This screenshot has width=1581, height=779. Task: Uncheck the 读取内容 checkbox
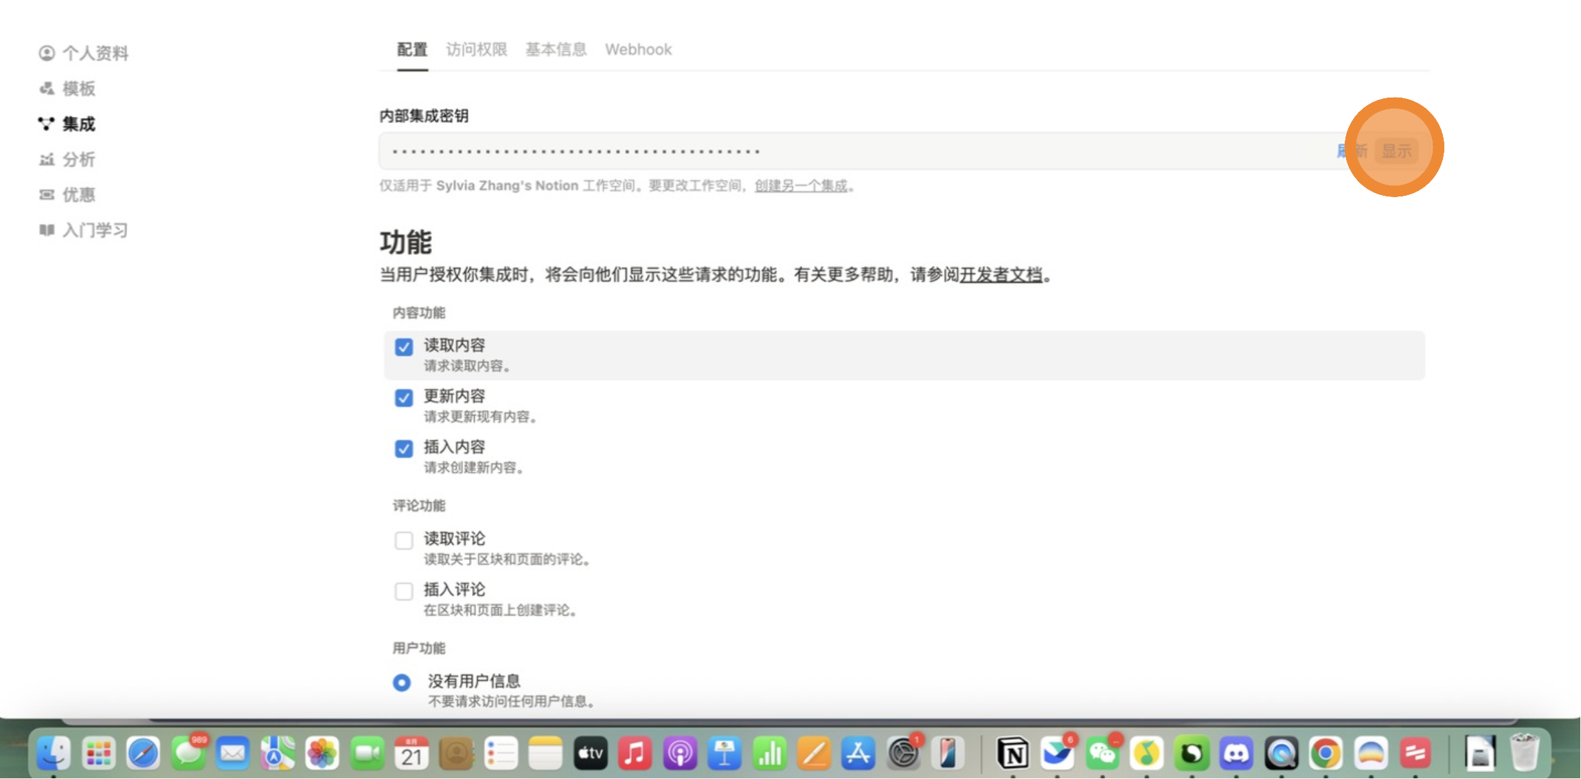pos(404,347)
